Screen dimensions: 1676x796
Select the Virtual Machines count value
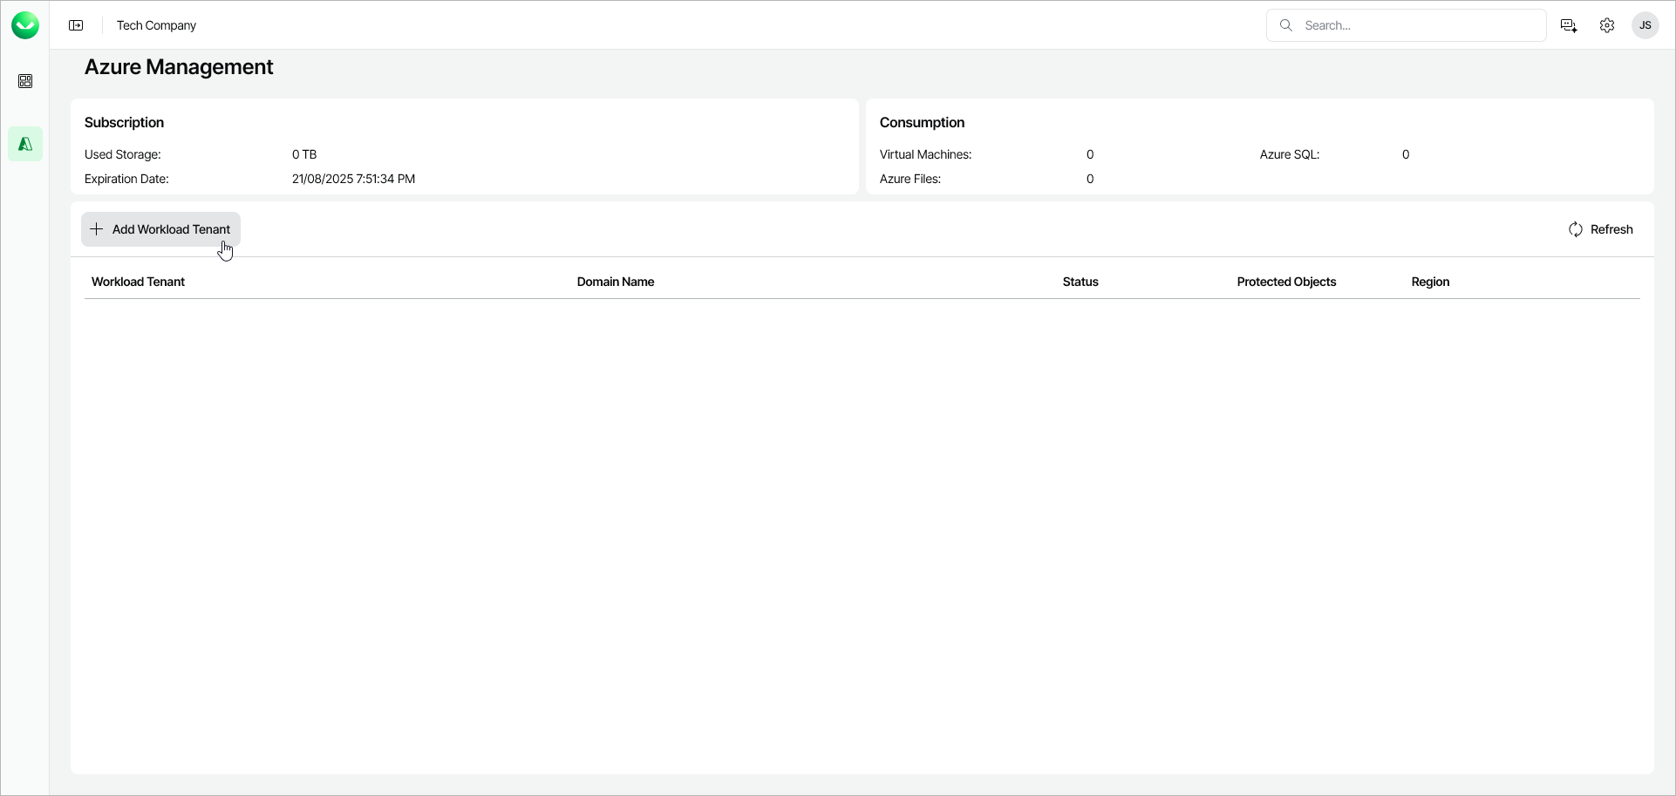point(1090,154)
